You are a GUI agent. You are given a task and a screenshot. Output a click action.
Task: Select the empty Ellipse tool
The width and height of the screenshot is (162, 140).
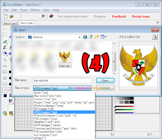point(5,78)
